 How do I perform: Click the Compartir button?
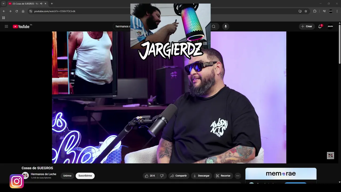tap(179, 176)
